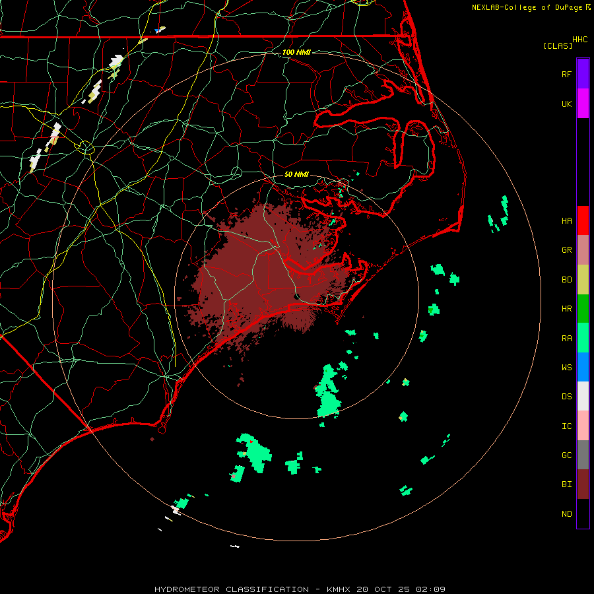Click the 100 NMI range ring label
This screenshot has width=594, height=594.
click(296, 52)
